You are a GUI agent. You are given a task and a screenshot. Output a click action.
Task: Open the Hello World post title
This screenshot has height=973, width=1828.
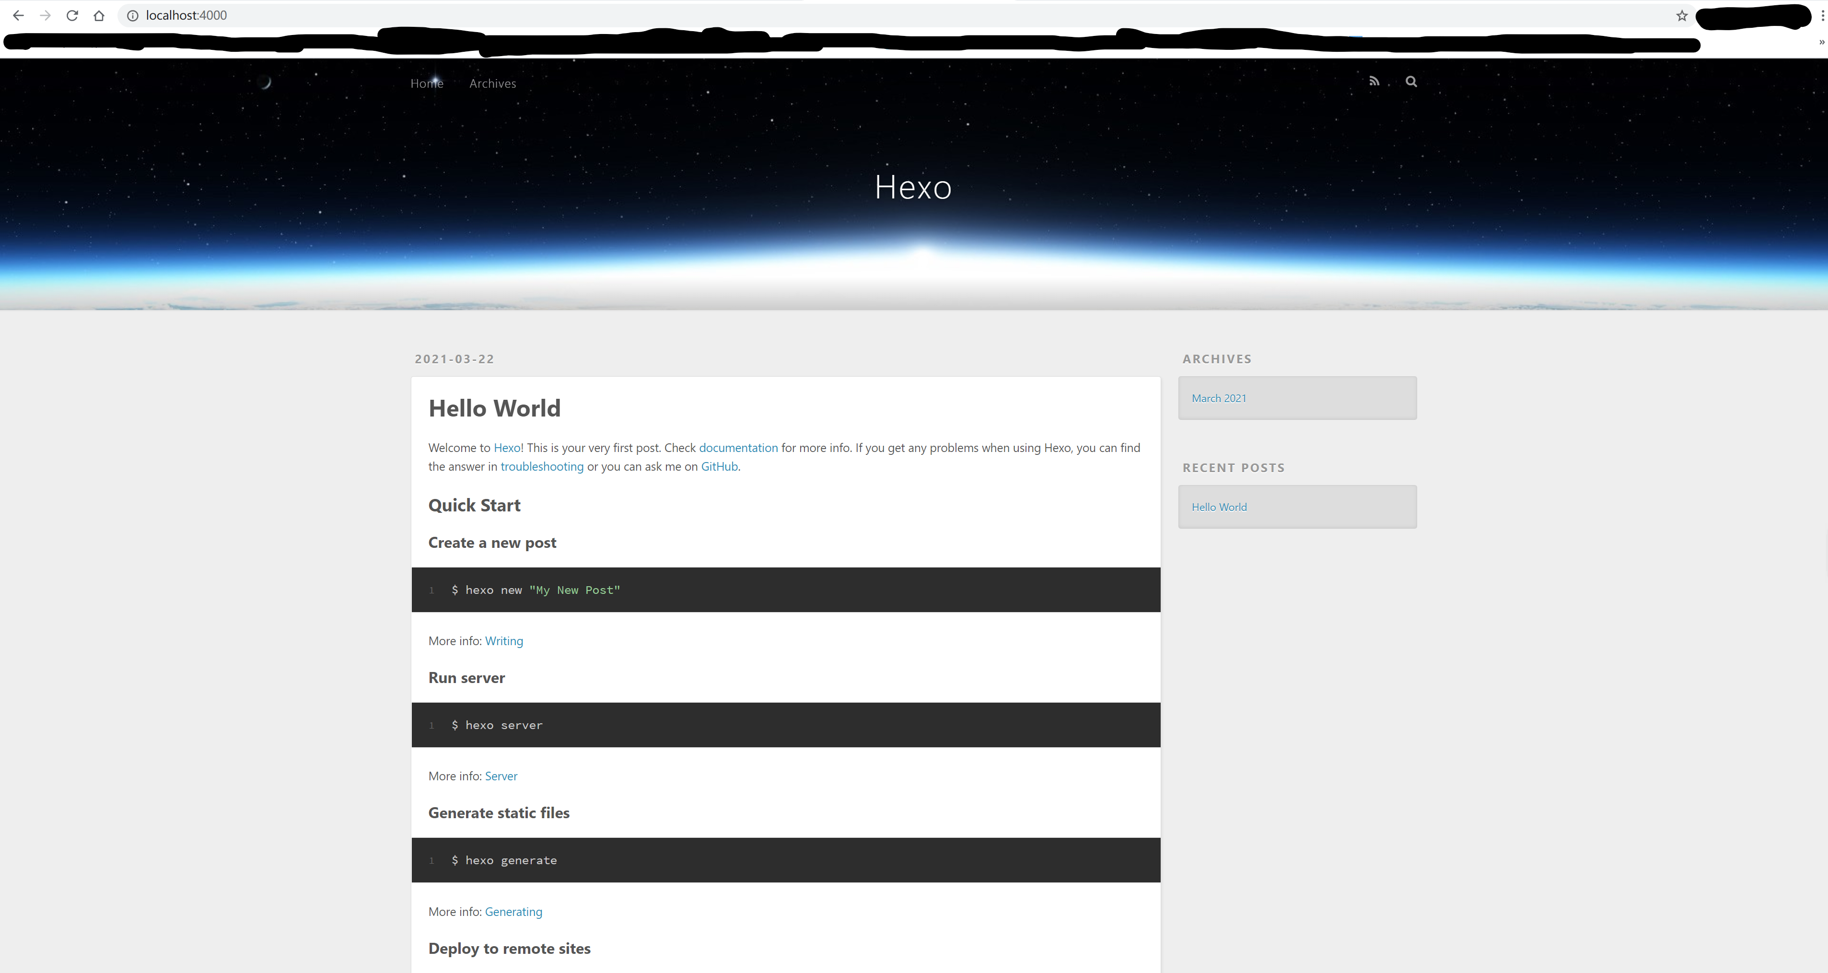tap(494, 408)
